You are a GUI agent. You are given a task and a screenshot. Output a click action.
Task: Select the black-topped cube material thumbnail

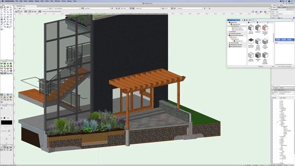pos(251,41)
